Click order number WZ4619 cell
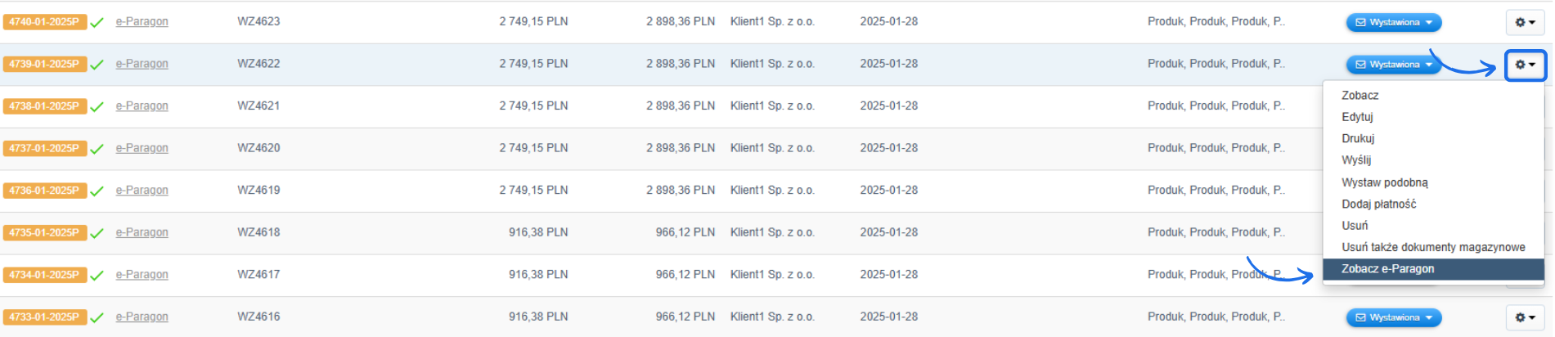 pos(258,191)
